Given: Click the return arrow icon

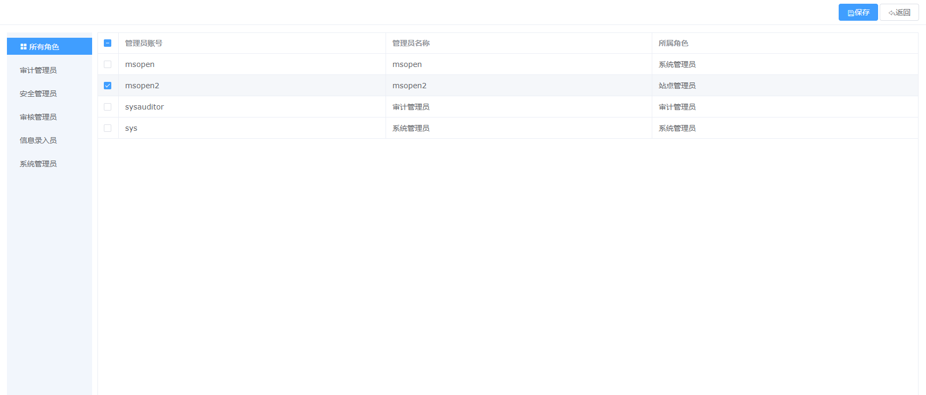Looking at the screenshot, I should 891,13.
